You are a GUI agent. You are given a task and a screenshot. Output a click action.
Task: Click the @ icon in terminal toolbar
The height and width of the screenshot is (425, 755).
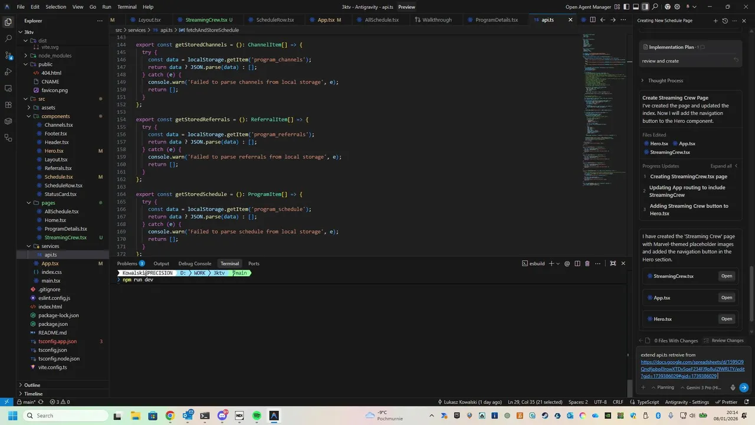pyautogui.click(x=567, y=263)
